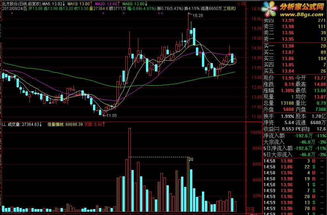Click the square window icon beside the diamond
Viewport: 327px width, 215px height.
243,4
